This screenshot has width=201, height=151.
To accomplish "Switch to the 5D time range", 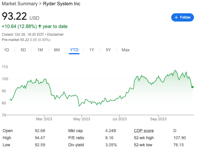I will click(x=23, y=50).
